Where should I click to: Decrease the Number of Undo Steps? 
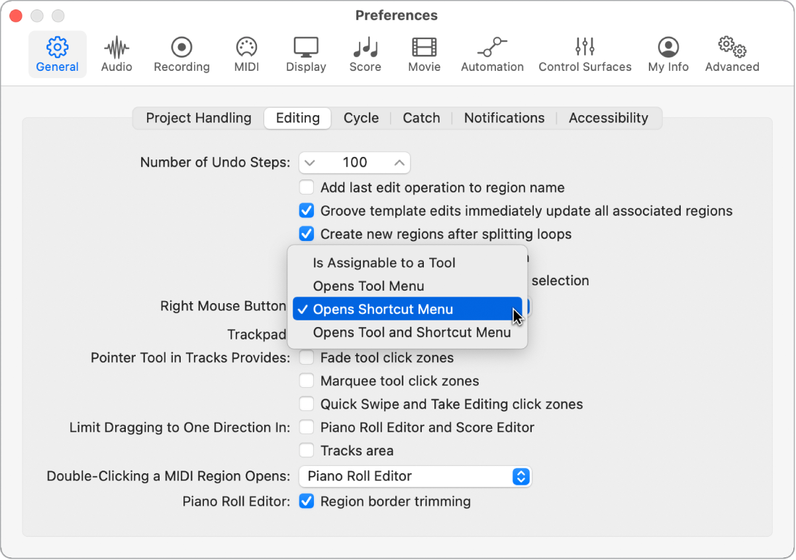coord(310,163)
